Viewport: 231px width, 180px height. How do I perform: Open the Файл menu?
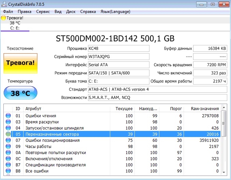8,12
